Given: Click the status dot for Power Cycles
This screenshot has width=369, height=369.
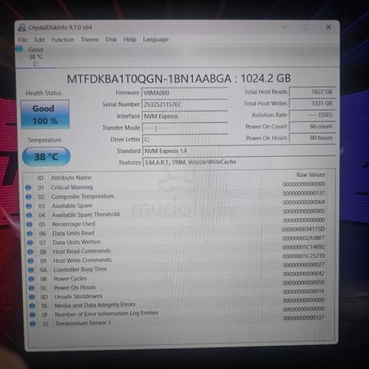Looking at the screenshot, I should 32,279.
